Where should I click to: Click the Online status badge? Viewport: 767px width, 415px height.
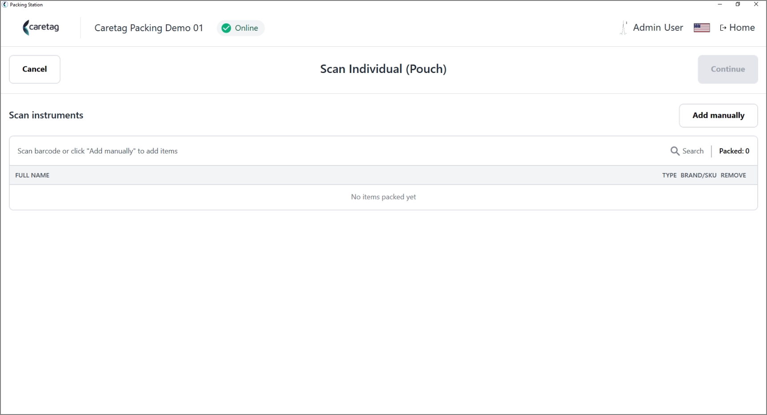pos(241,28)
